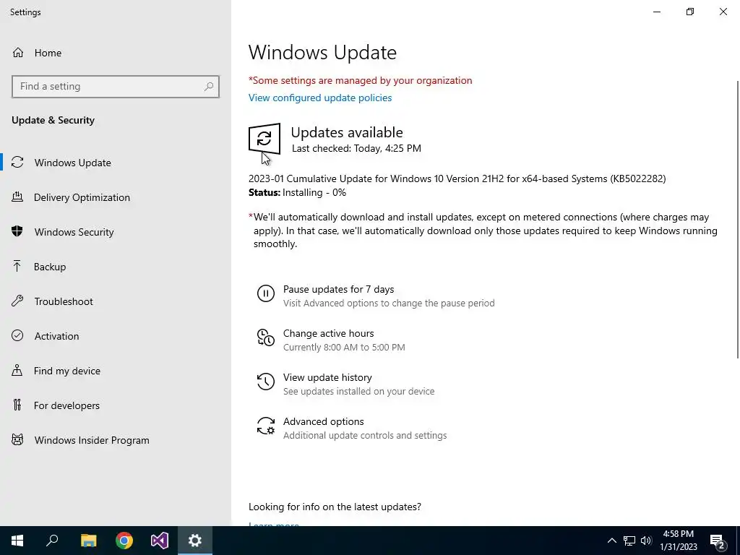Open the Action Center notifications icon

coord(718,541)
